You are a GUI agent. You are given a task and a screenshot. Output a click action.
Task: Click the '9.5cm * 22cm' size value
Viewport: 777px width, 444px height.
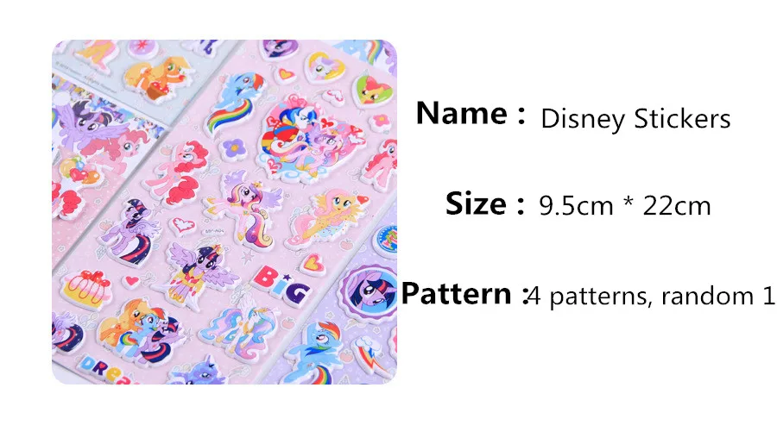(625, 205)
